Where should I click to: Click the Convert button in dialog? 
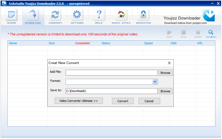pyautogui.click(x=123, y=101)
